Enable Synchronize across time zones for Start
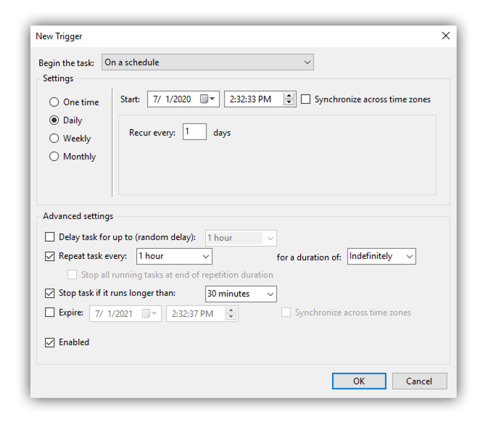Image resolution: width=485 pixels, height=425 pixels. point(306,99)
